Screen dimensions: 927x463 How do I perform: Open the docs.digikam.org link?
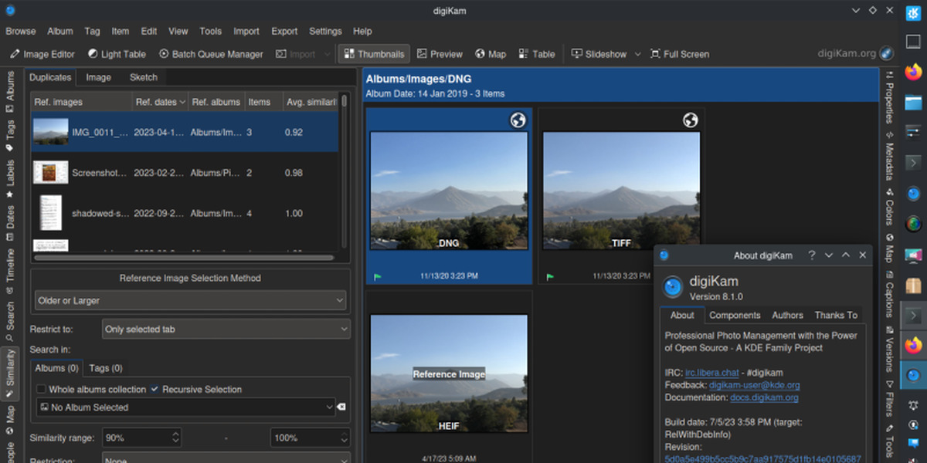[764, 397]
